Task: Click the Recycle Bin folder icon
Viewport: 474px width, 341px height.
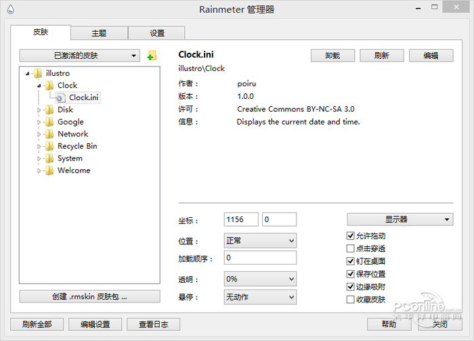Action: [x=49, y=146]
